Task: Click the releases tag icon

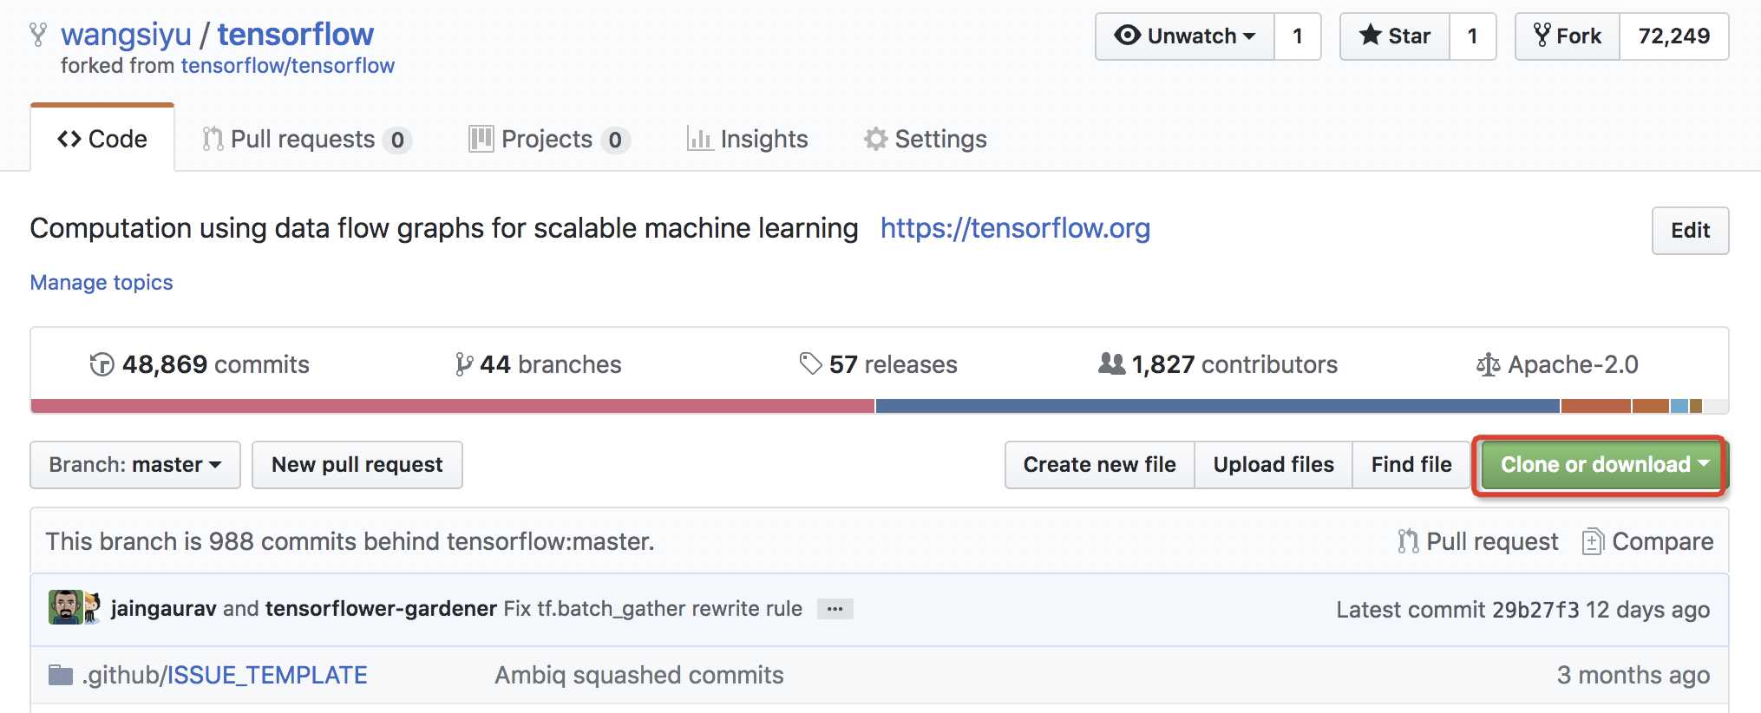Action: click(810, 363)
